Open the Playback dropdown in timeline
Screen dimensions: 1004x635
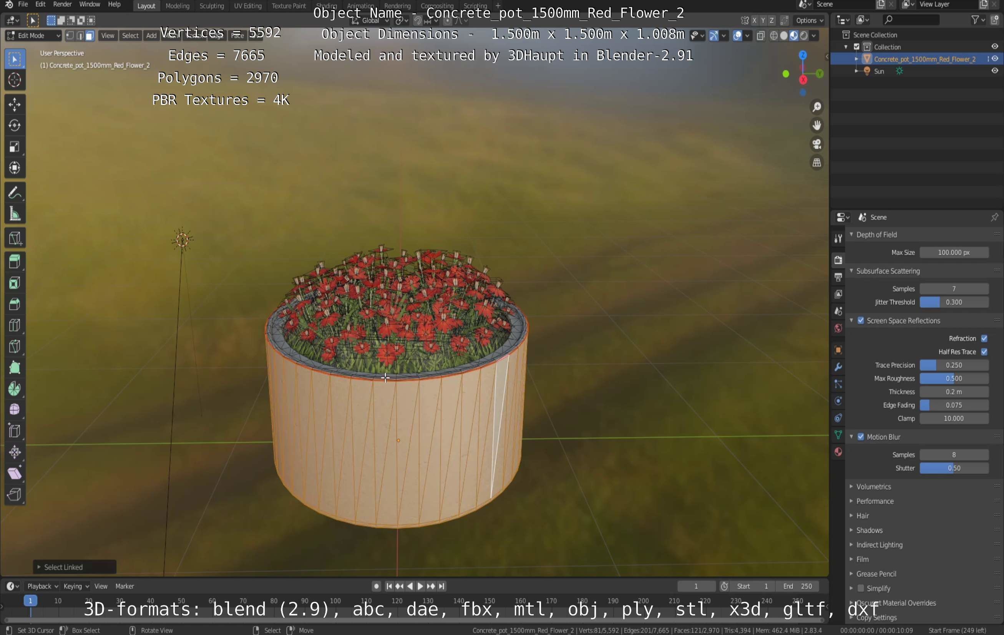[42, 586]
